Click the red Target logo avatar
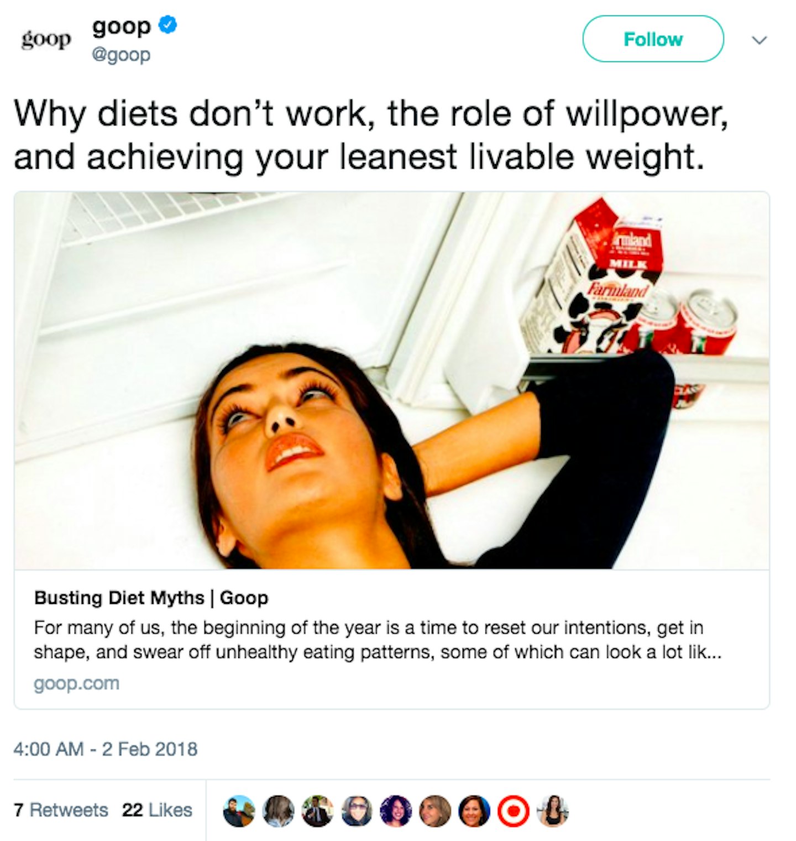The image size is (796, 841). pos(514,811)
